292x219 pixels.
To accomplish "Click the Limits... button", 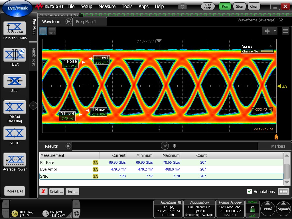I will (x=72, y=192).
